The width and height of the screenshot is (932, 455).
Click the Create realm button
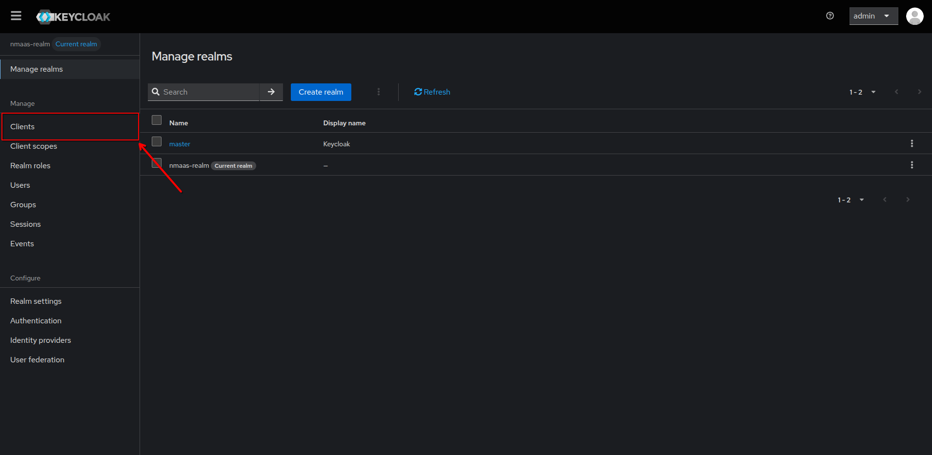(x=321, y=92)
